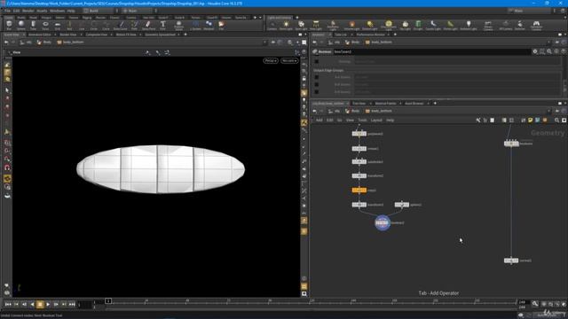Select the viewport Select tool in sidebar
Screen dimensions: 568x319
coord(7,90)
